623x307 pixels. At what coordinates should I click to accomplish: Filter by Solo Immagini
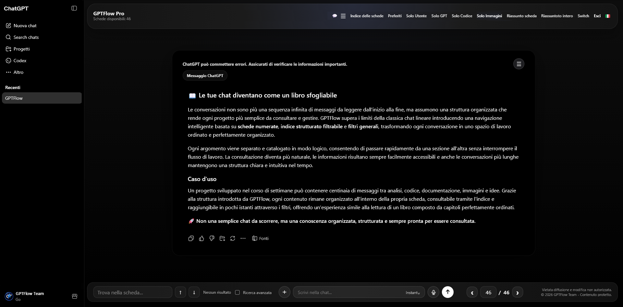click(489, 16)
